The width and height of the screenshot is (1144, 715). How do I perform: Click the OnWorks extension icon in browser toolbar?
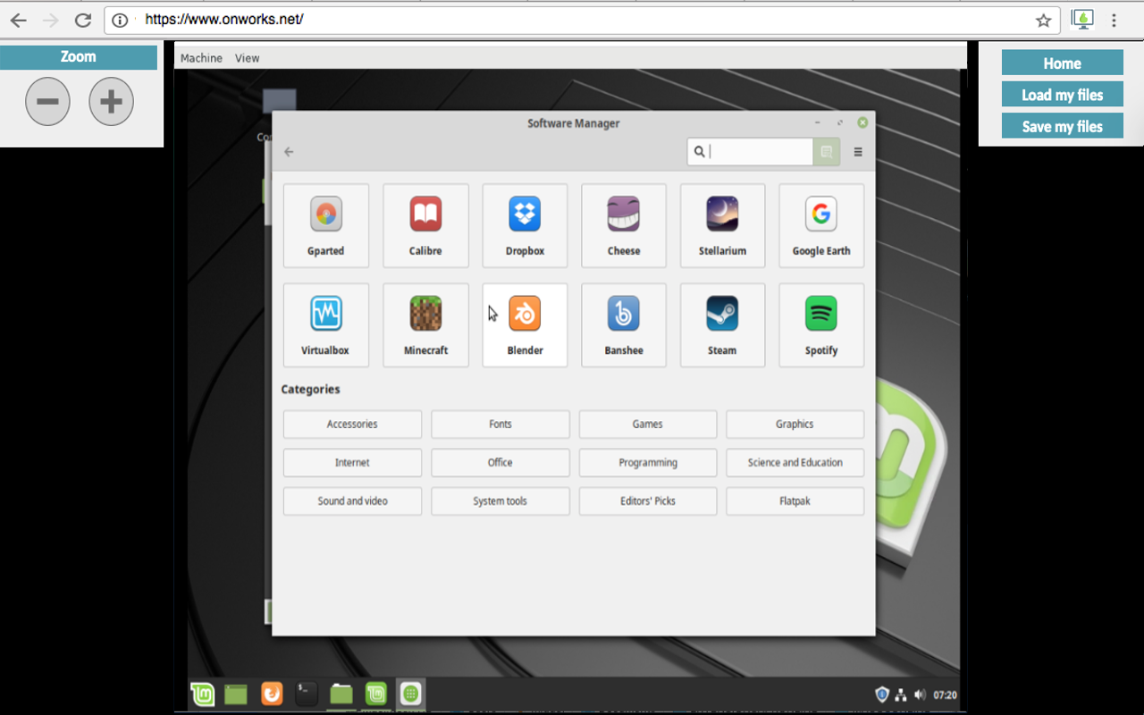(1082, 20)
